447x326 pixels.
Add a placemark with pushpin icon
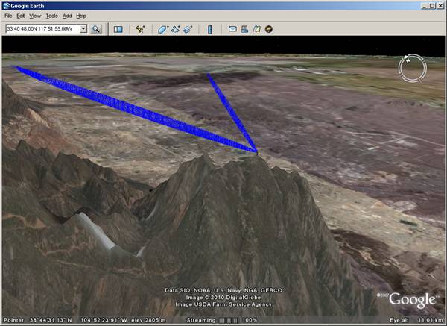point(140,29)
